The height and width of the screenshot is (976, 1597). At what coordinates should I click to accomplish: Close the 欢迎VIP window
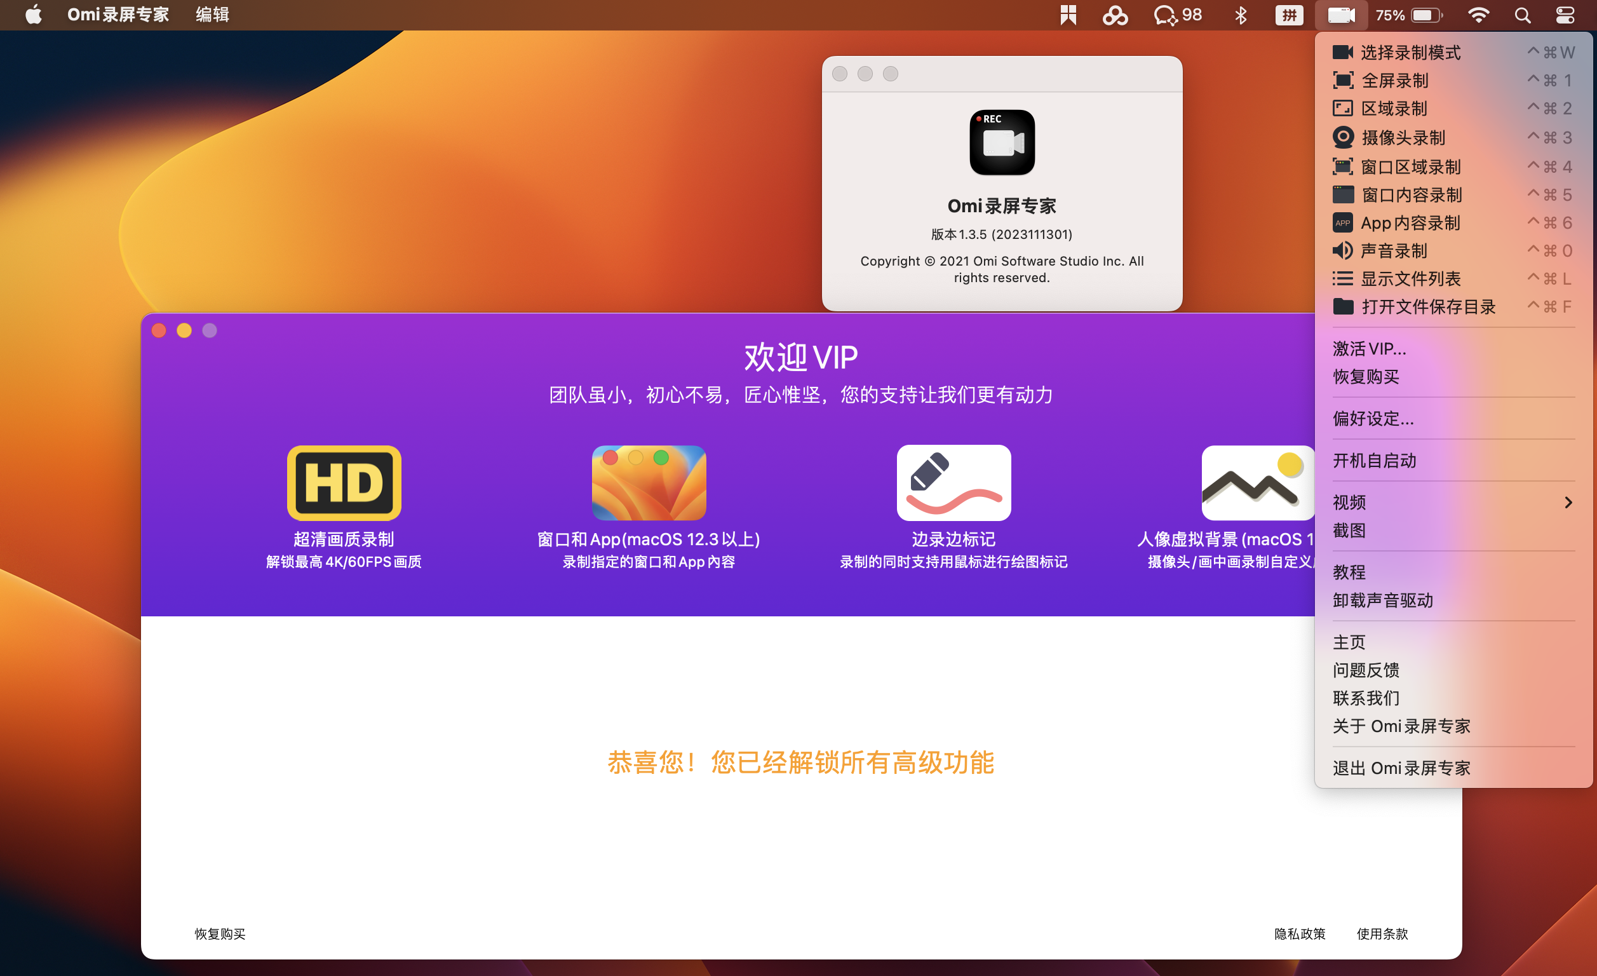pyautogui.click(x=159, y=331)
